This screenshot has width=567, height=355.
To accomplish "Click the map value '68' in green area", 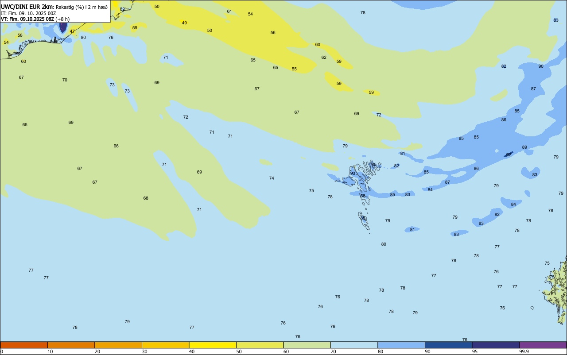I will (x=146, y=198).
